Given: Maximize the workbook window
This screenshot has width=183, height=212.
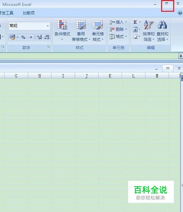Looking at the screenshot, I should click(x=168, y=69).
